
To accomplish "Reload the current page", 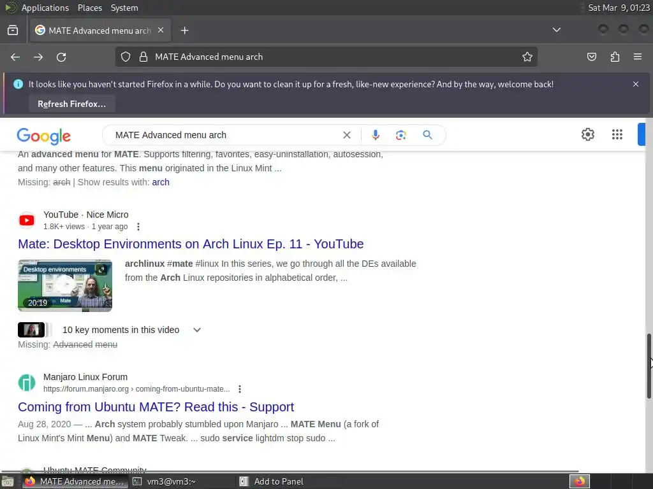I will 61,57.
